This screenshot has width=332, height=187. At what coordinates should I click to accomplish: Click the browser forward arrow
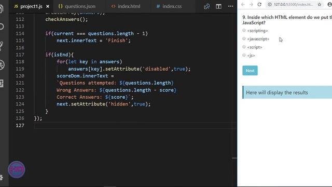point(251,4)
